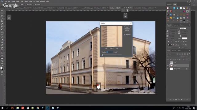Select the History Brush tool
Screen dimensions: 197x110
pos(2,35)
